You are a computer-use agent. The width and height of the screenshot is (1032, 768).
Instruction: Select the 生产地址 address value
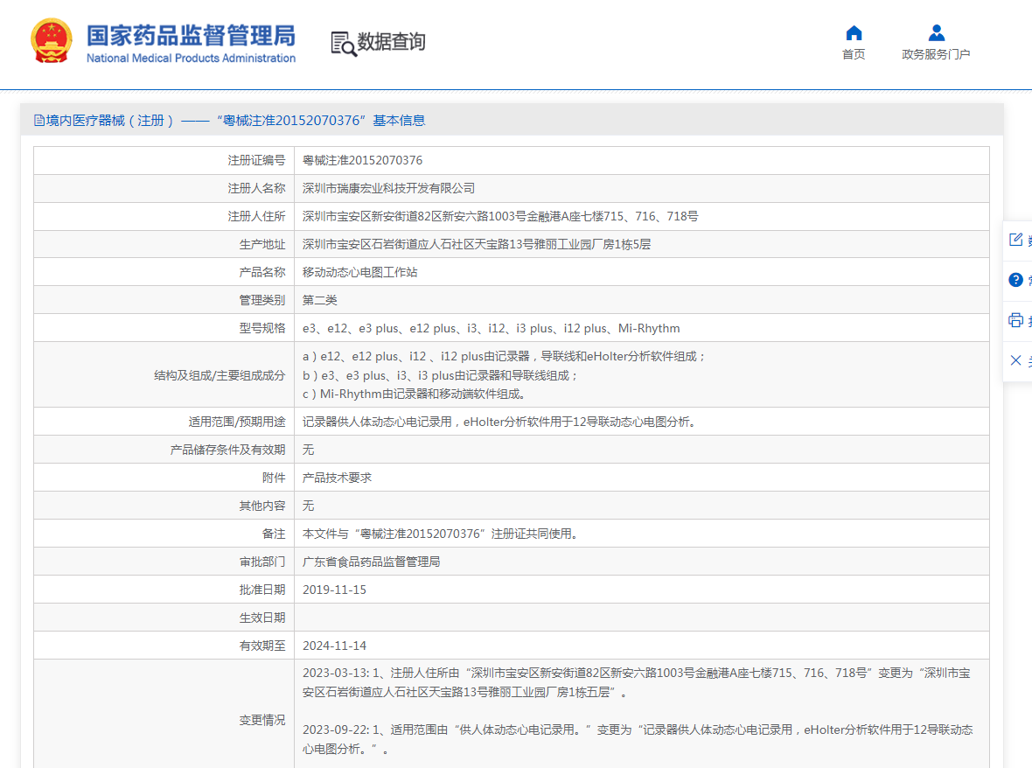[477, 244]
